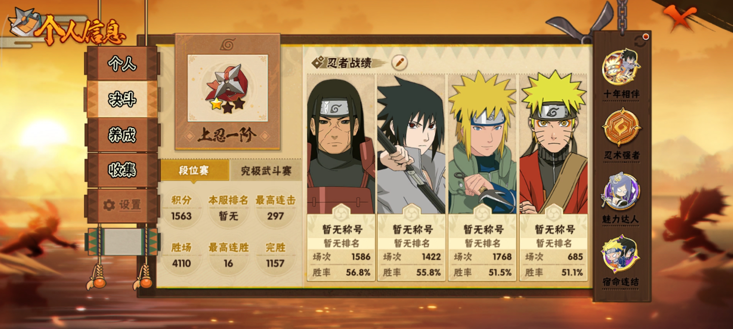Image resolution: width=733 pixels, height=329 pixels.
Task: Switch to the 个人 tab
Action: coord(122,64)
